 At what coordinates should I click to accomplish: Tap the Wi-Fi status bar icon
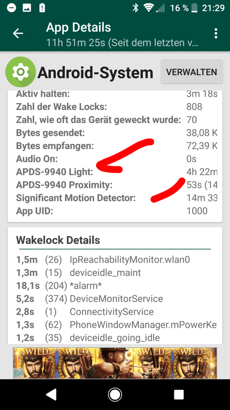point(149,8)
